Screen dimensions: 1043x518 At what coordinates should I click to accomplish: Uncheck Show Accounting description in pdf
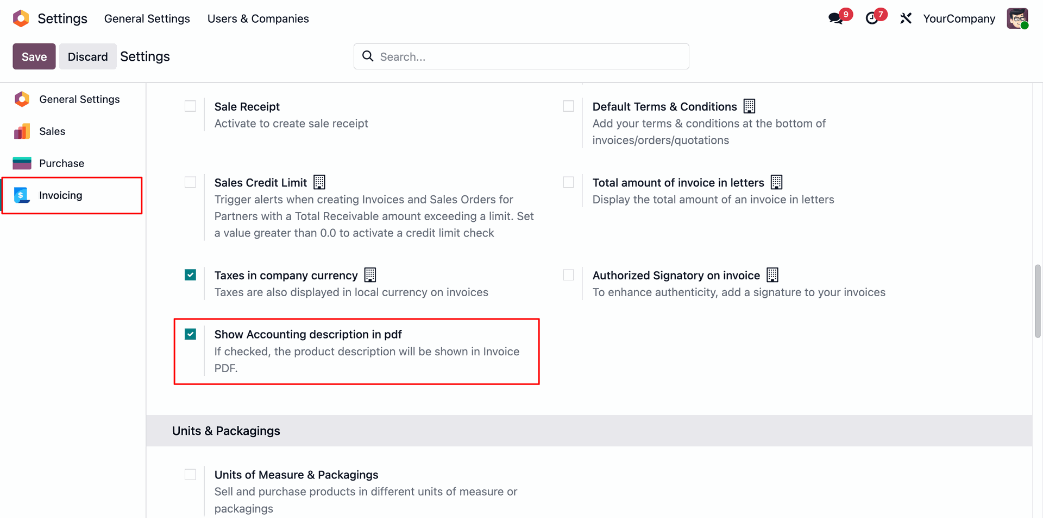(x=190, y=334)
